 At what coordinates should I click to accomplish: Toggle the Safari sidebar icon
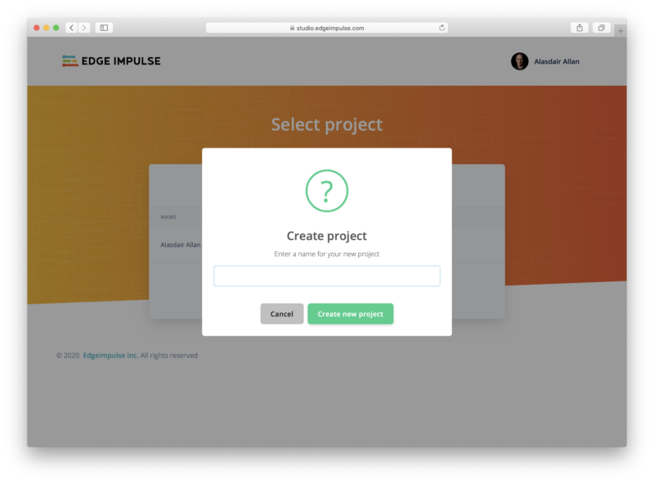[x=104, y=27]
